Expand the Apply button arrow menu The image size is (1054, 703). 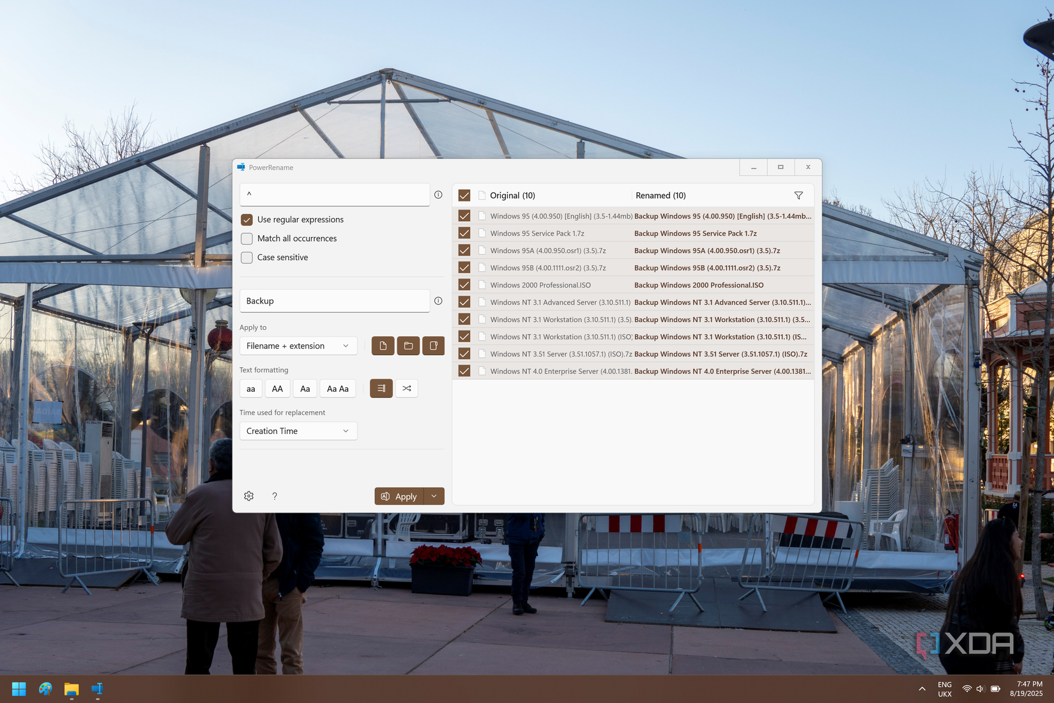pos(434,496)
